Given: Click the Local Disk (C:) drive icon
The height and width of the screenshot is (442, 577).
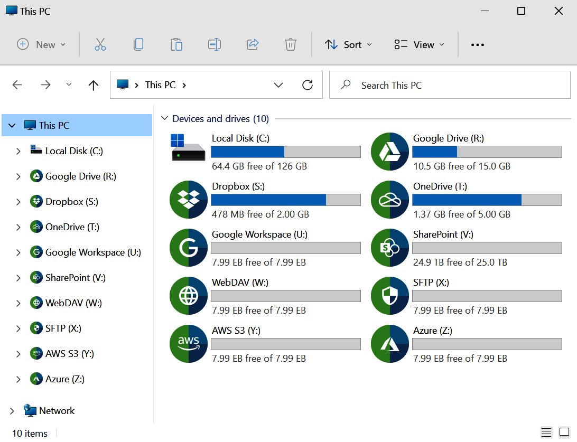Looking at the screenshot, I should tap(188, 147).
